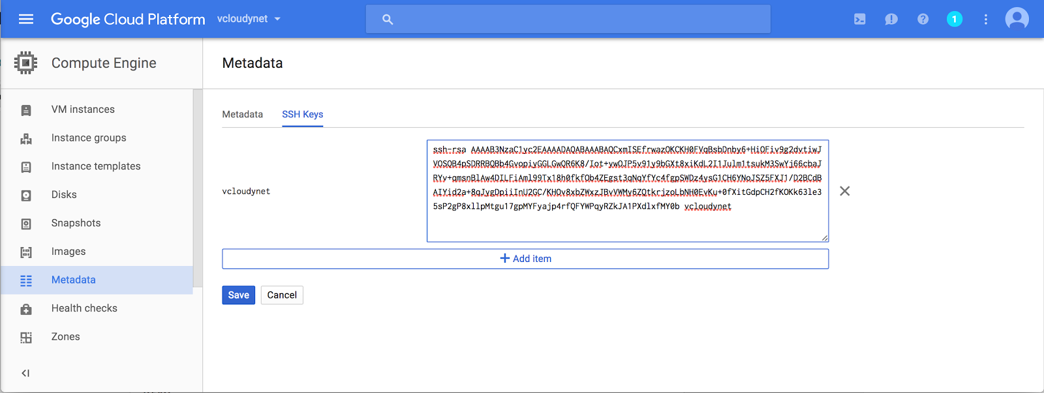
Task: Click the Cancel button
Action: pos(282,295)
